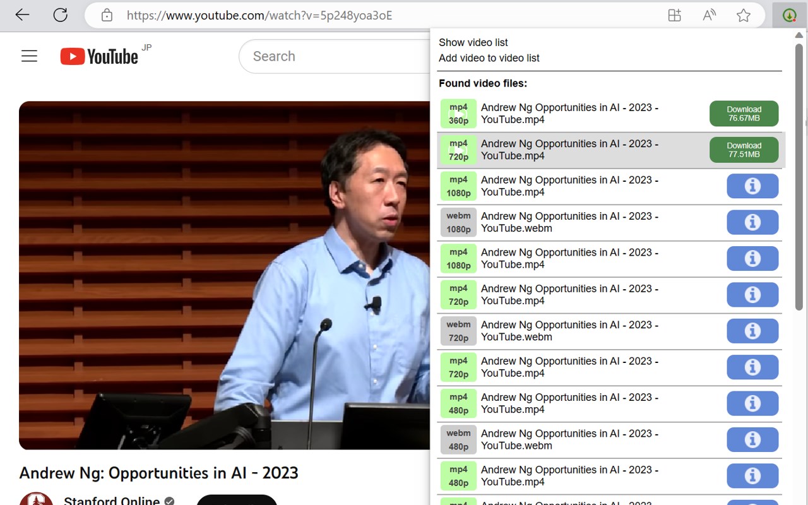Click the webm 480p file name text
Image resolution: width=808 pixels, height=505 pixels.
pyautogui.click(x=569, y=439)
